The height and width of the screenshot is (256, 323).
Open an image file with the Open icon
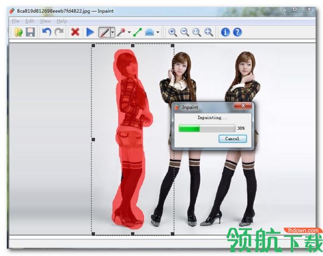pos(18,32)
